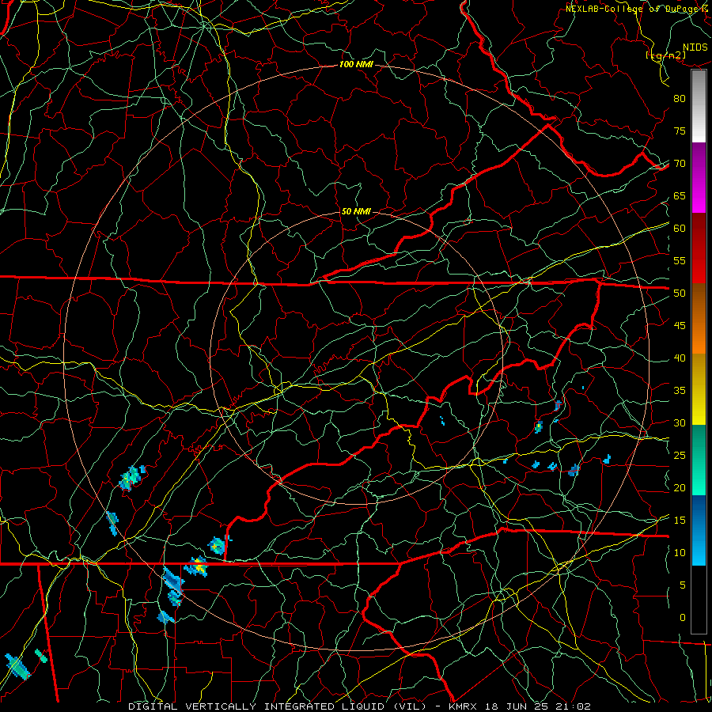Viewport: 712px width, 712px height.
Task: Click the 35 value on the VIL scale
Action: pos(680,391)
